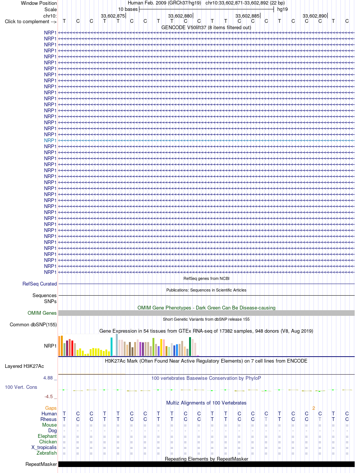Click the Chicken alignment row label
The image size is (355, 473).
pos(48,442)
